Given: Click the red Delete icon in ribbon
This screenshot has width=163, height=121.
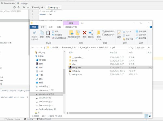Looking at the screenshot, I should pos(84,33).
